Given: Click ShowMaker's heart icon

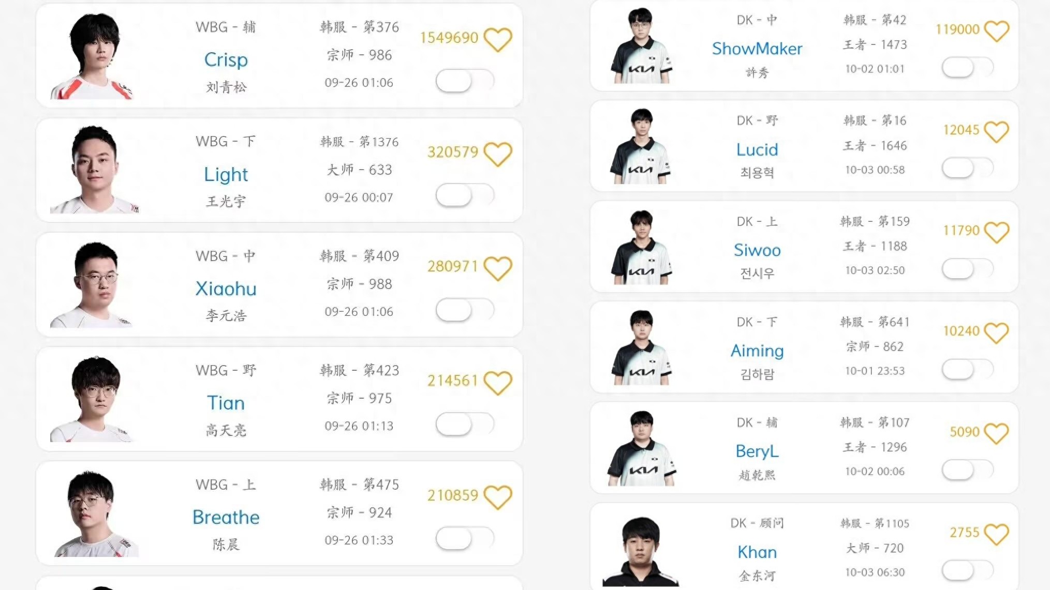Looking at the screenshot, I should (x=996, y=31).
